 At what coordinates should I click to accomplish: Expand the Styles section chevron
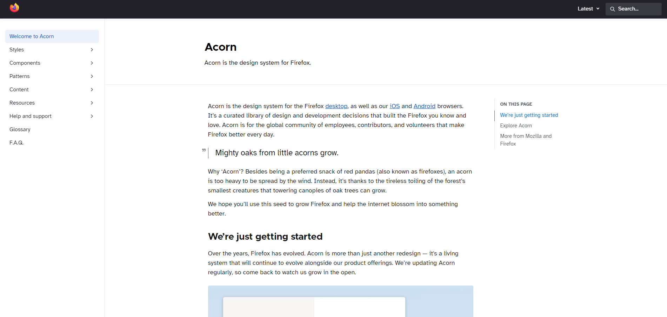coord(92,50)
